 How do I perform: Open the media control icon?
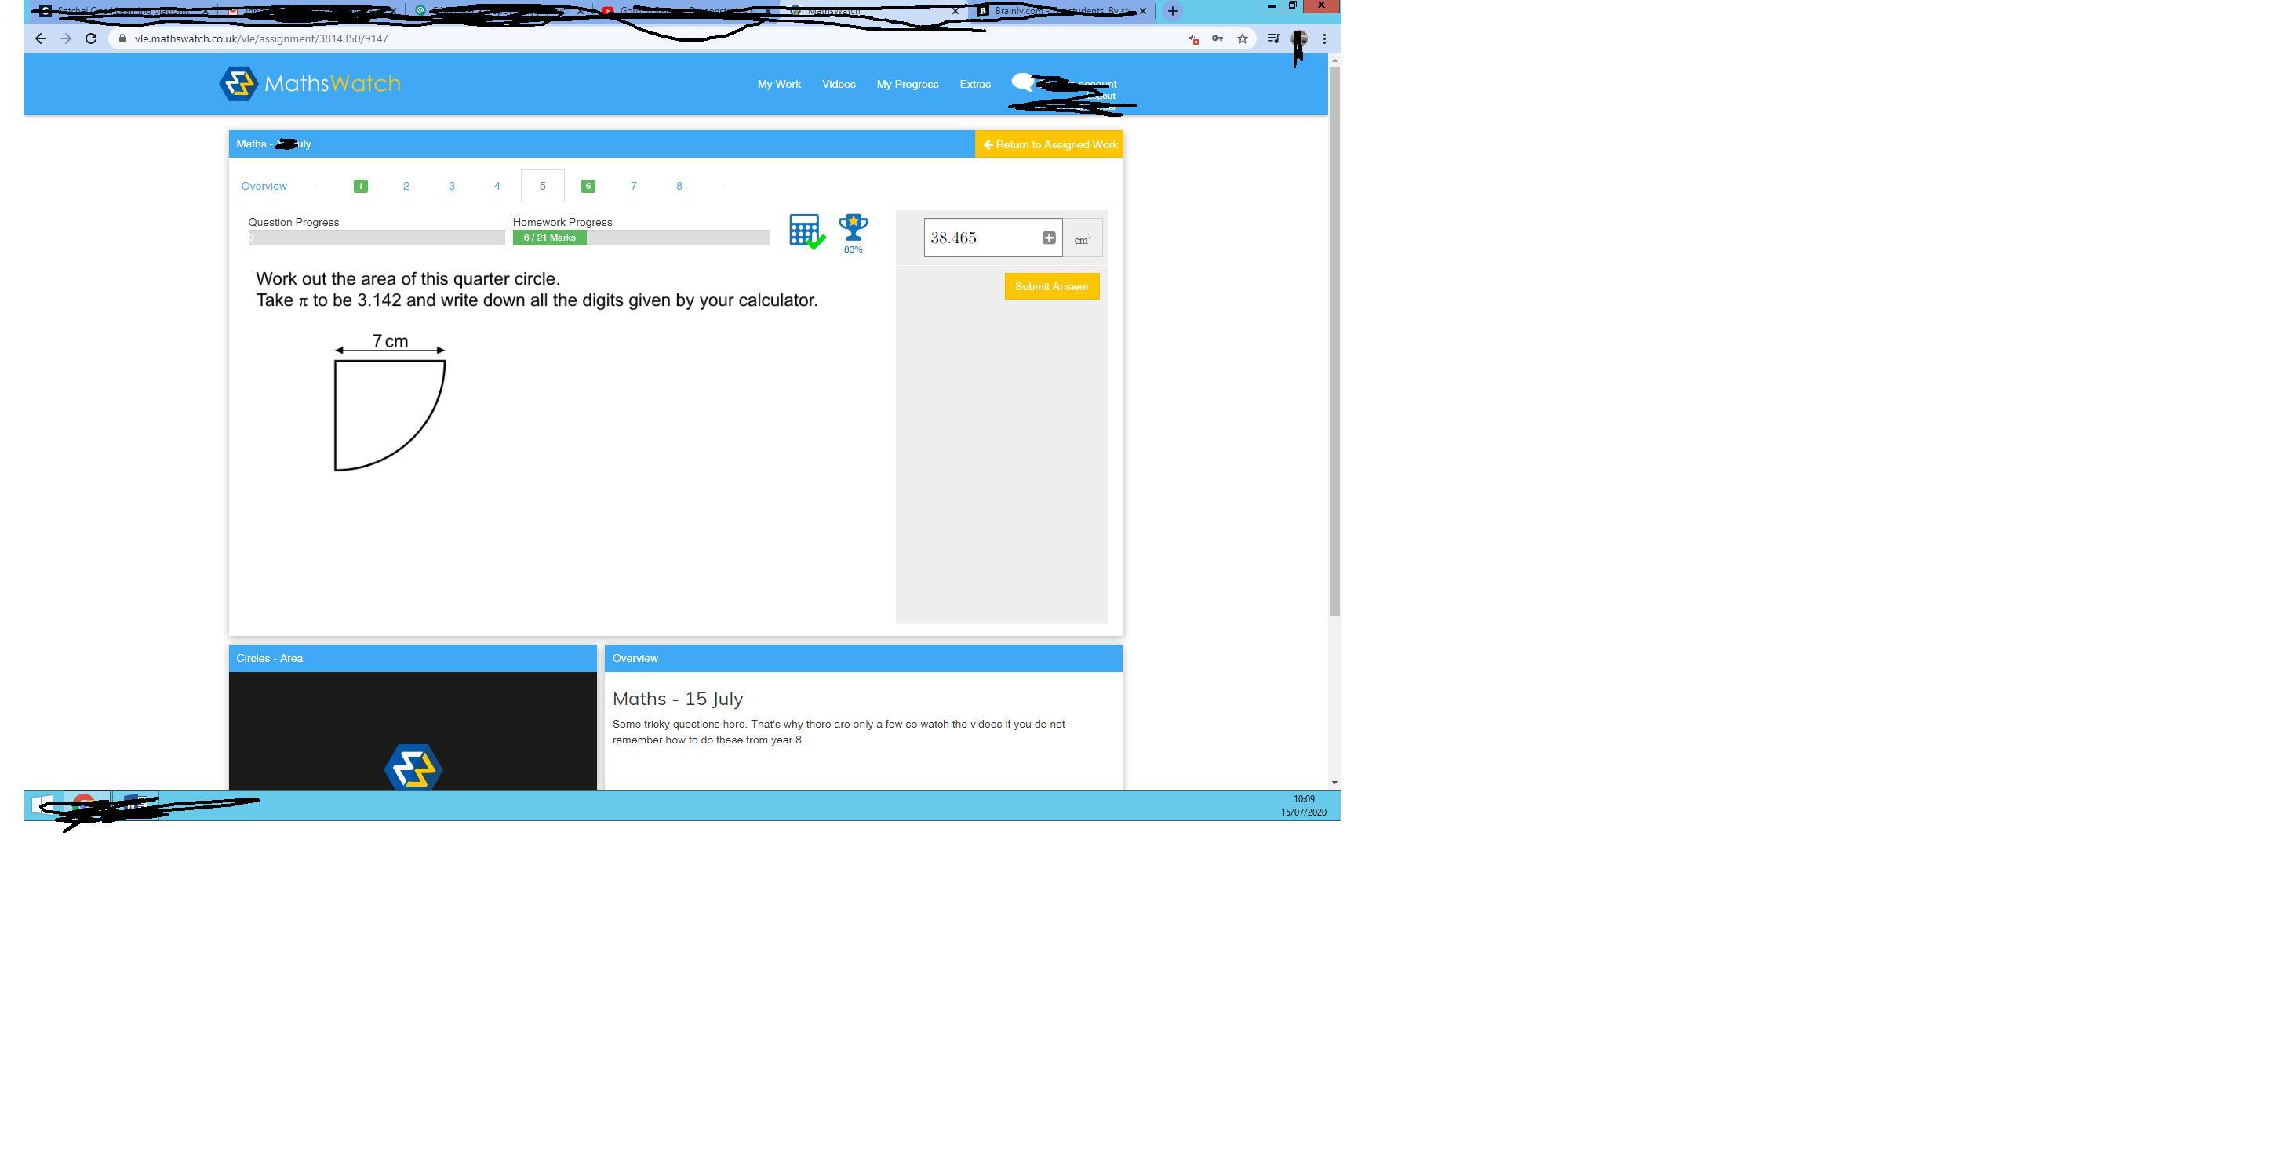tap(1273, 39)
